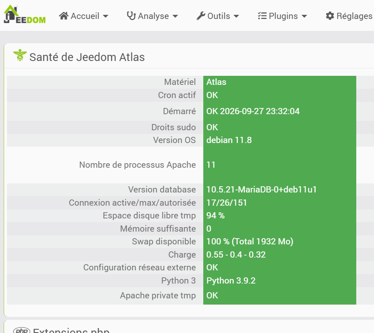Open the Plugins menu label
This screenshot has width=374, height=333.
coord(283,16)
